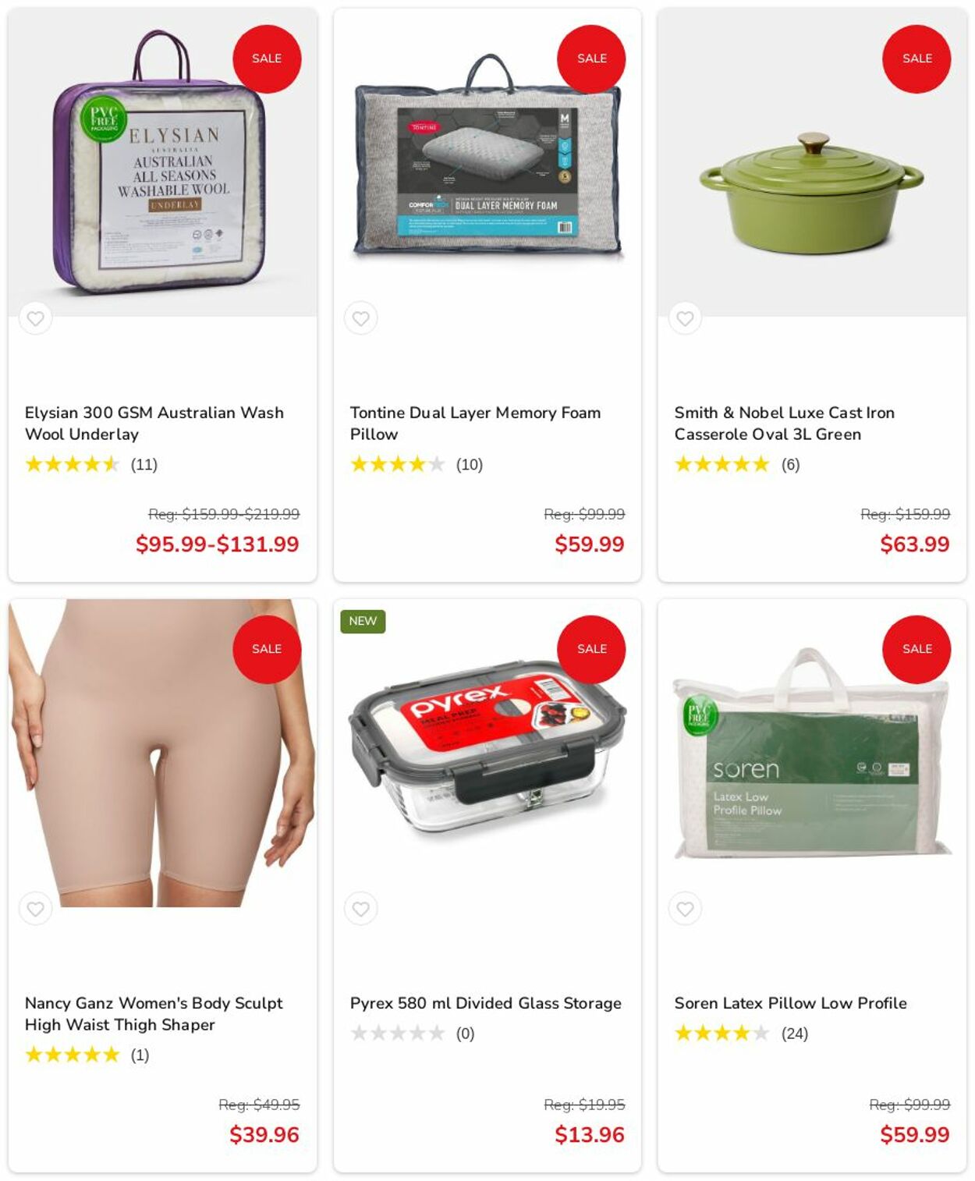Soren Latex Pillow Low Profile title
The width and height of the screenshot is (975, 1181).
[x=790, y=1003]
